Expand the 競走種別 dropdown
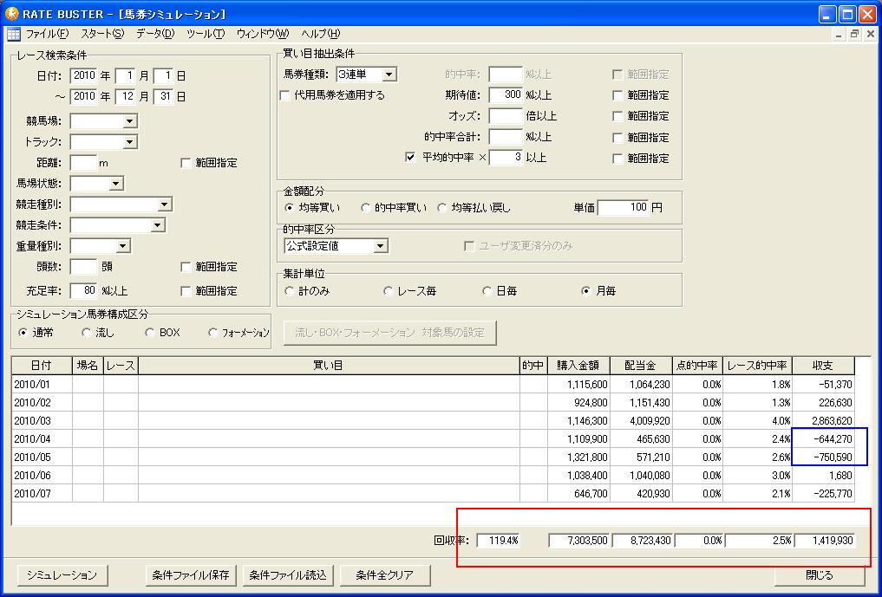The width and height of the screenshot is (882, 597). (164, 204)
